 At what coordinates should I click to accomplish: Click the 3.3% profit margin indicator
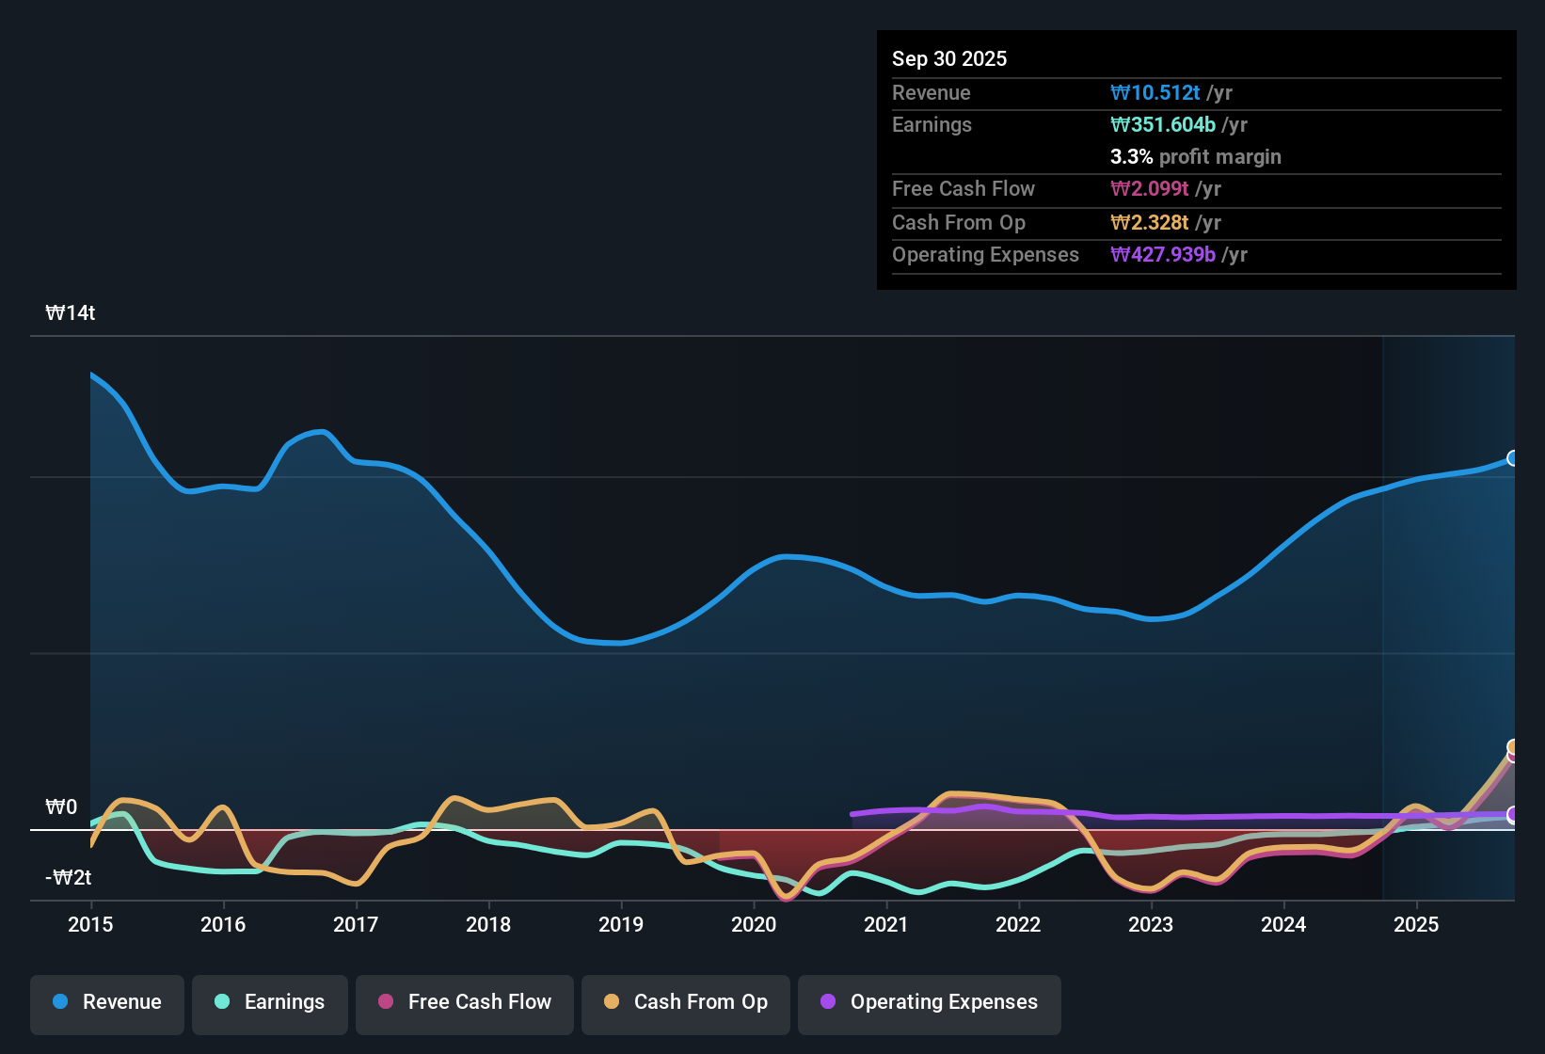click(x=1195, y=157)
